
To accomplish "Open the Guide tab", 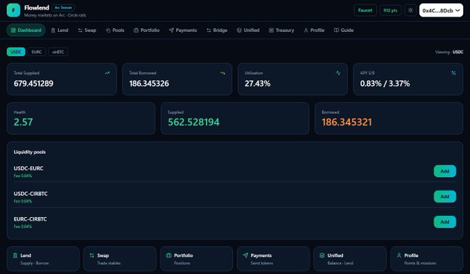I will (x=344, y=30).
